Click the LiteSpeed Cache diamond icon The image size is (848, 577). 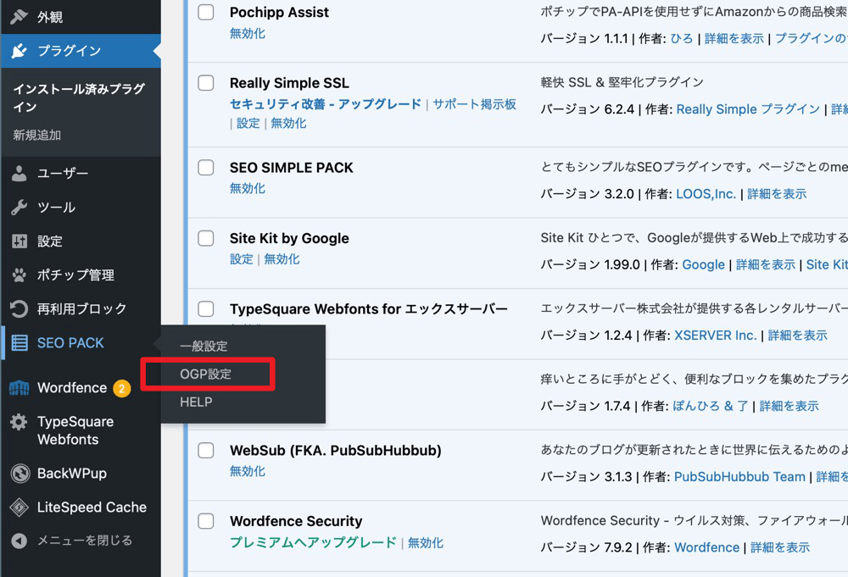click(20, 508)
